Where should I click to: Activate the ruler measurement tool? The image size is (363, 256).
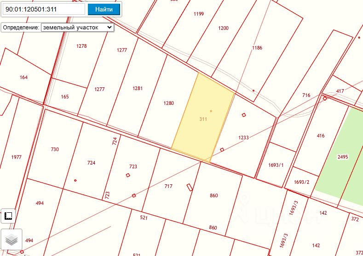pos(8,216)
